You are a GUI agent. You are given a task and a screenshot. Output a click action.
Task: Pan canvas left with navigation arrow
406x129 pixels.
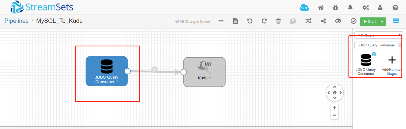(329, 93)
